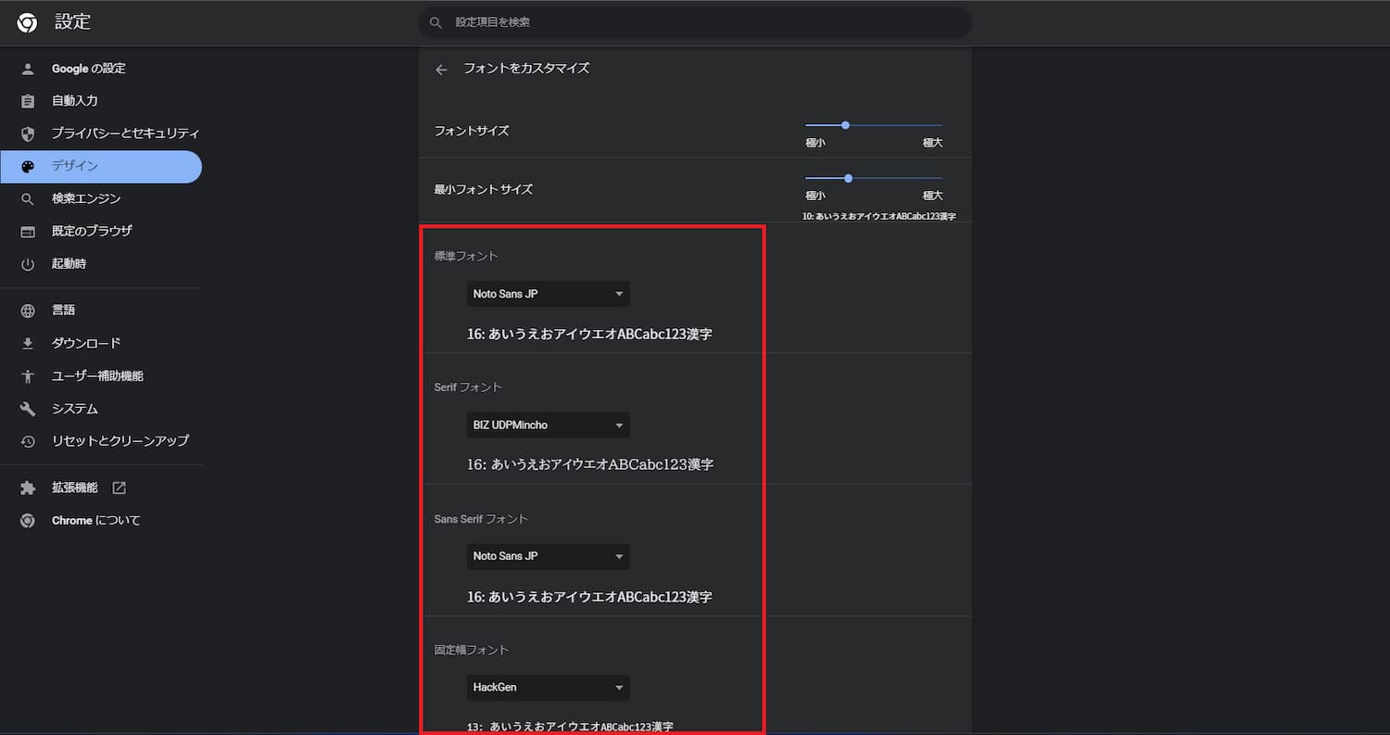Open the 標準フォント dropdown showing Noto Sans JP

coord(548,293)
